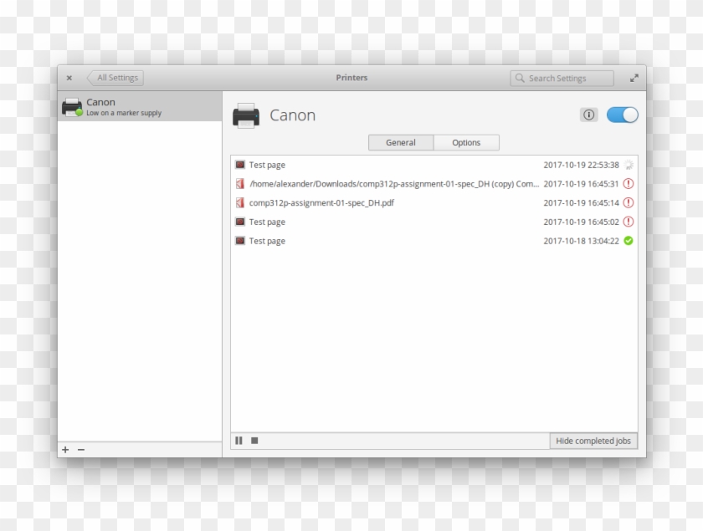
Task: Click the PDF file icon for comp312p-assignment-01-spec_DH.pdf
Action: point(240,202)
